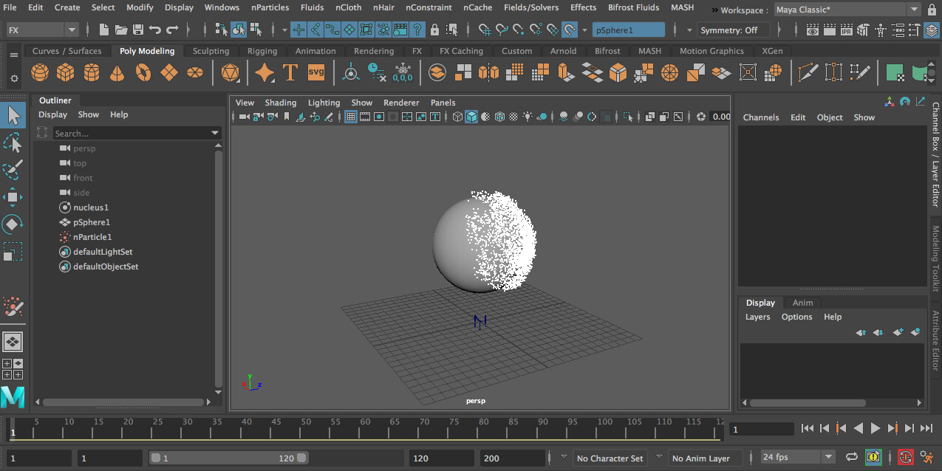
Task: Create a polygon torus from the shelf
Action: tap(141, 72)
